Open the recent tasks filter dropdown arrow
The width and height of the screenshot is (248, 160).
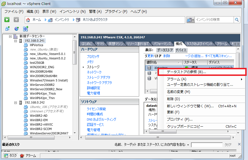click(188, 145)
